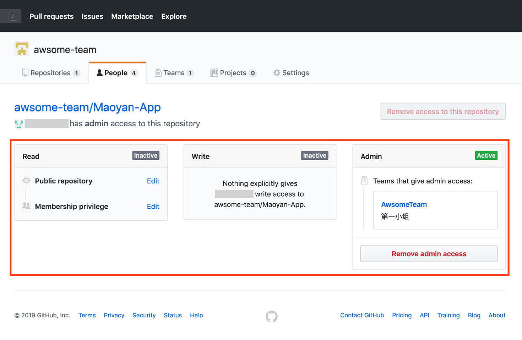This screenshot has height=340, width=522.
Task: Select the People tab
Action: (x=117, y=73)
